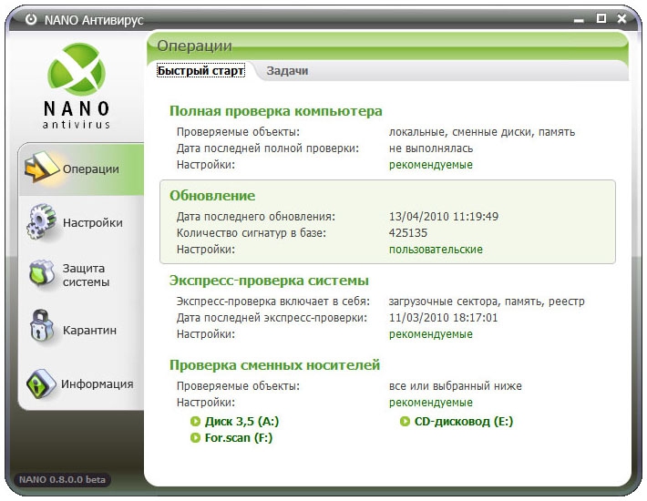Screen dimensions: 647x501
Task: Click the Информация info icon
Action: click(x=41, y=383)
